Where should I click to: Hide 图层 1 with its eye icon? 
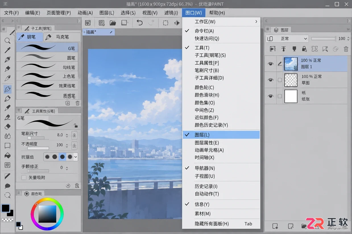coord(270,64)
